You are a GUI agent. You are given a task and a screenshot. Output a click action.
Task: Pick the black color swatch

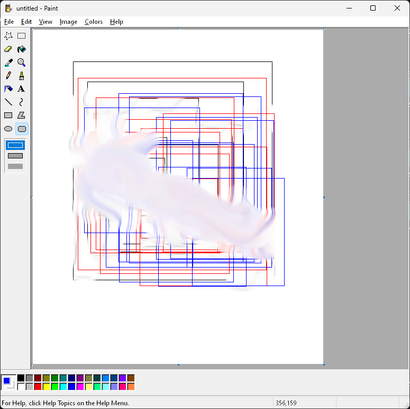(21, 378)
